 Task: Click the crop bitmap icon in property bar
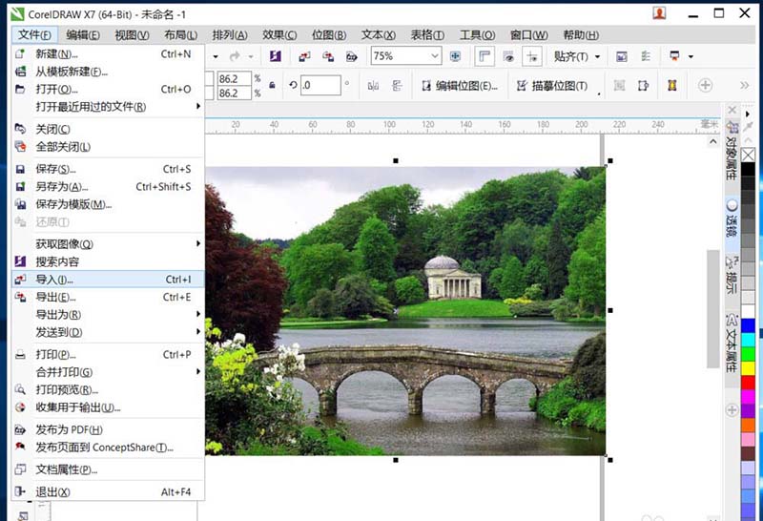(619, 86)
